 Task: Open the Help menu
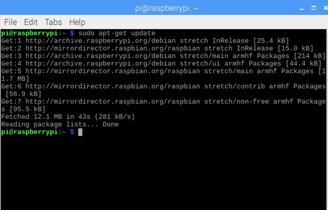[77, 22]
